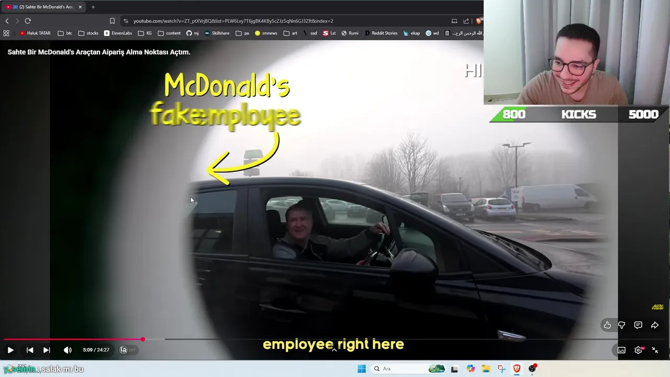Play the paused YouTube video

[x=10, y=350]
